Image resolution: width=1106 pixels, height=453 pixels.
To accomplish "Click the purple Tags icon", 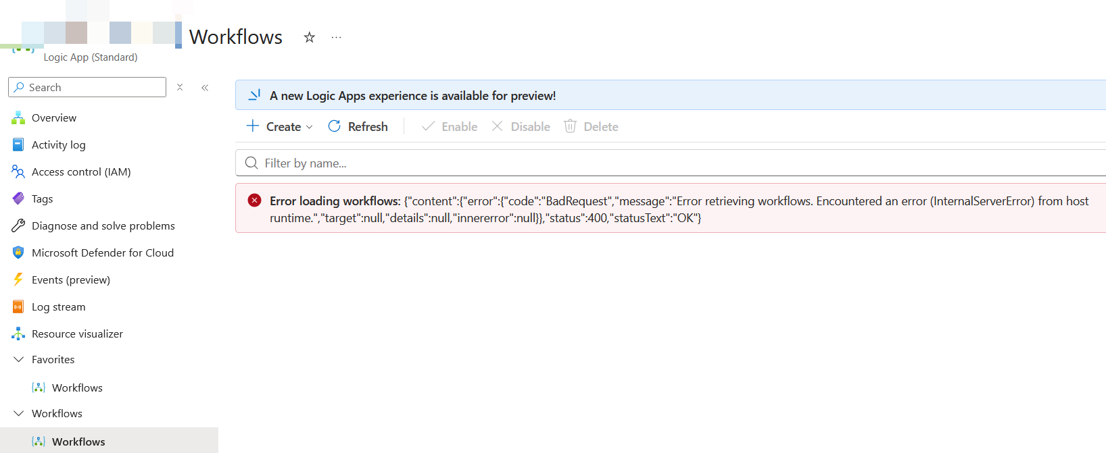I will [18, 198].
